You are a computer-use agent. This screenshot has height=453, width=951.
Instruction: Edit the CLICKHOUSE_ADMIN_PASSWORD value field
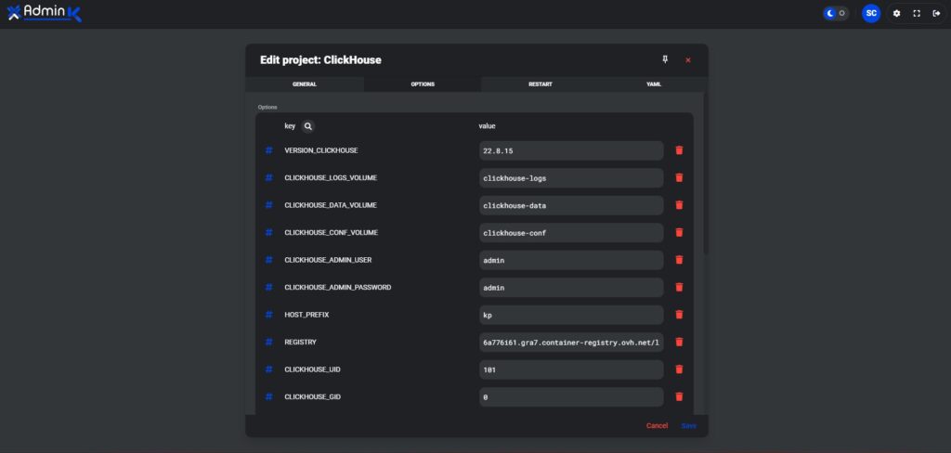click(571, 287)
